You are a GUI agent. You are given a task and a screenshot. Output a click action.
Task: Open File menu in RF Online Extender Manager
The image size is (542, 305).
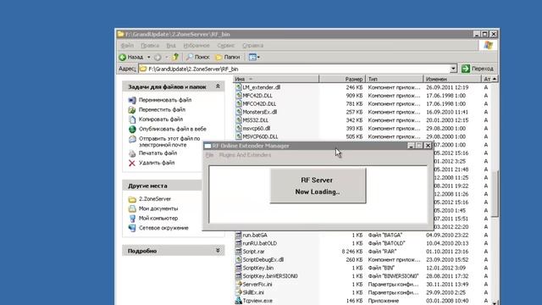coord(209,155)
